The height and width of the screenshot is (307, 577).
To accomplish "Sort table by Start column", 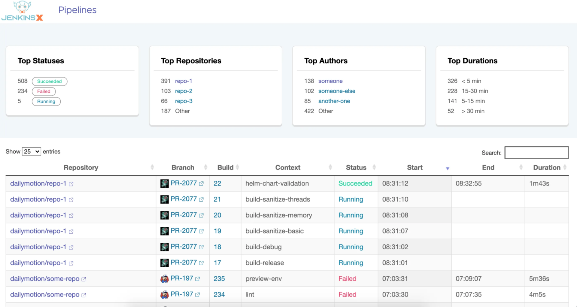I will [415, 167].
